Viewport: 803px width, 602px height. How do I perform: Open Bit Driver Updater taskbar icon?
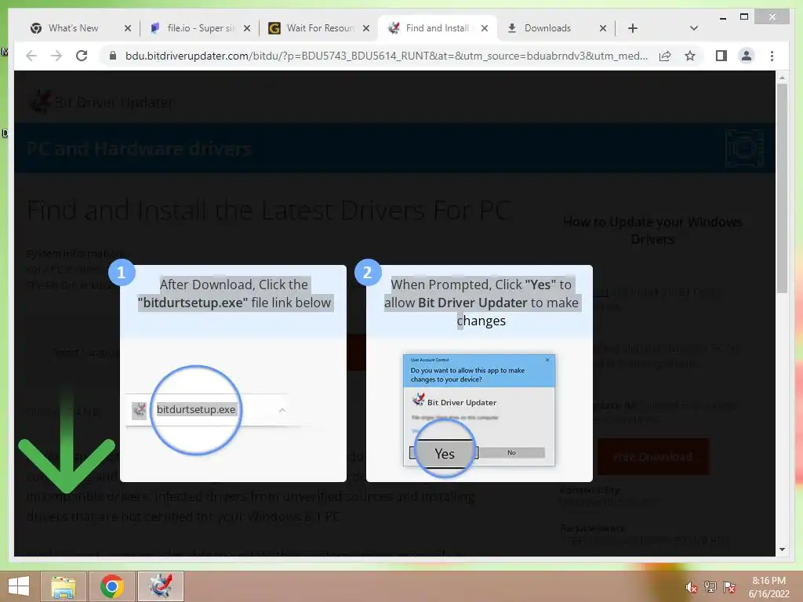click(x=160, y=586)
